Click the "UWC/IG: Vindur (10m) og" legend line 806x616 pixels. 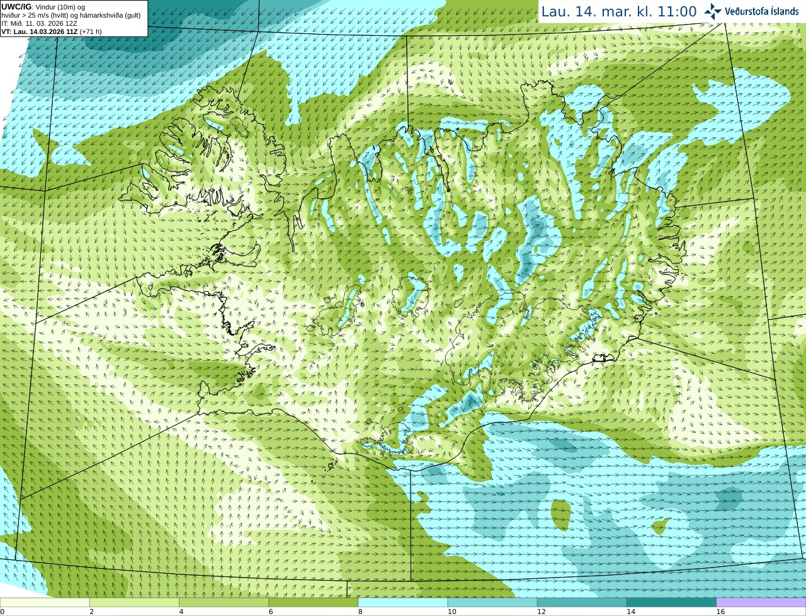click(43, 7)
